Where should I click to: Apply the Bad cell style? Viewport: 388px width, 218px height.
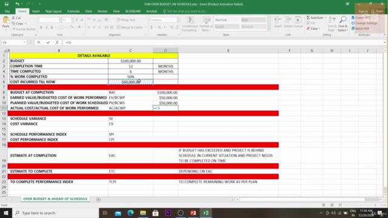pos(253,20)
